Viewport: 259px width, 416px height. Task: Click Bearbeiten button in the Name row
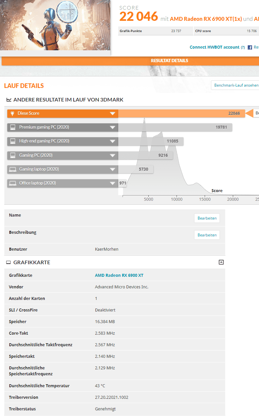pos(207,218)
